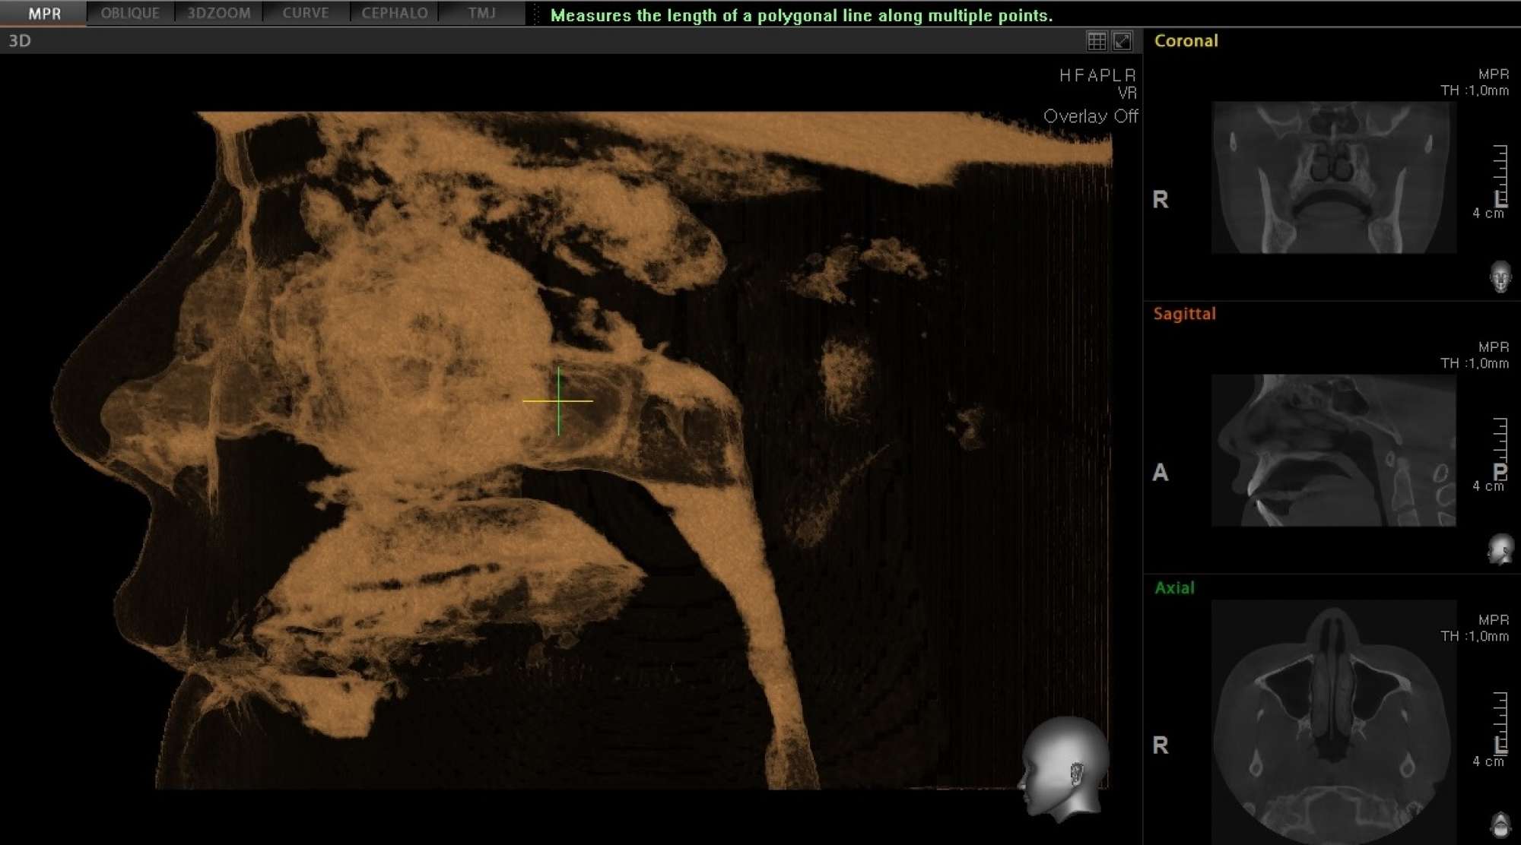
Task: Click the Sagittal slice image
Action: 1333,450
